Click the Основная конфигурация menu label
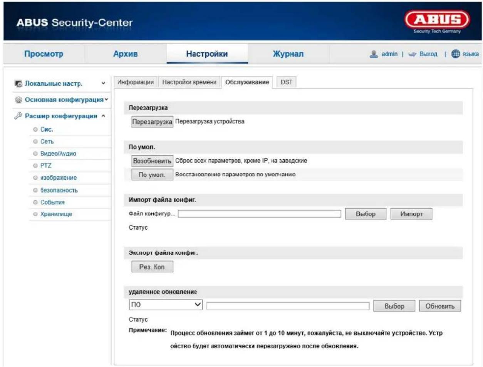This screenshot has height=367, width=483. pyautogui.click(x=64, y=100)
